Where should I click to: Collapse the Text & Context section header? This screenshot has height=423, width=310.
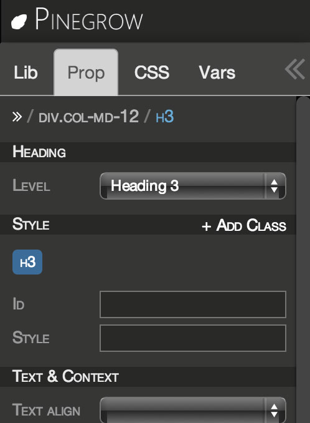148,377
